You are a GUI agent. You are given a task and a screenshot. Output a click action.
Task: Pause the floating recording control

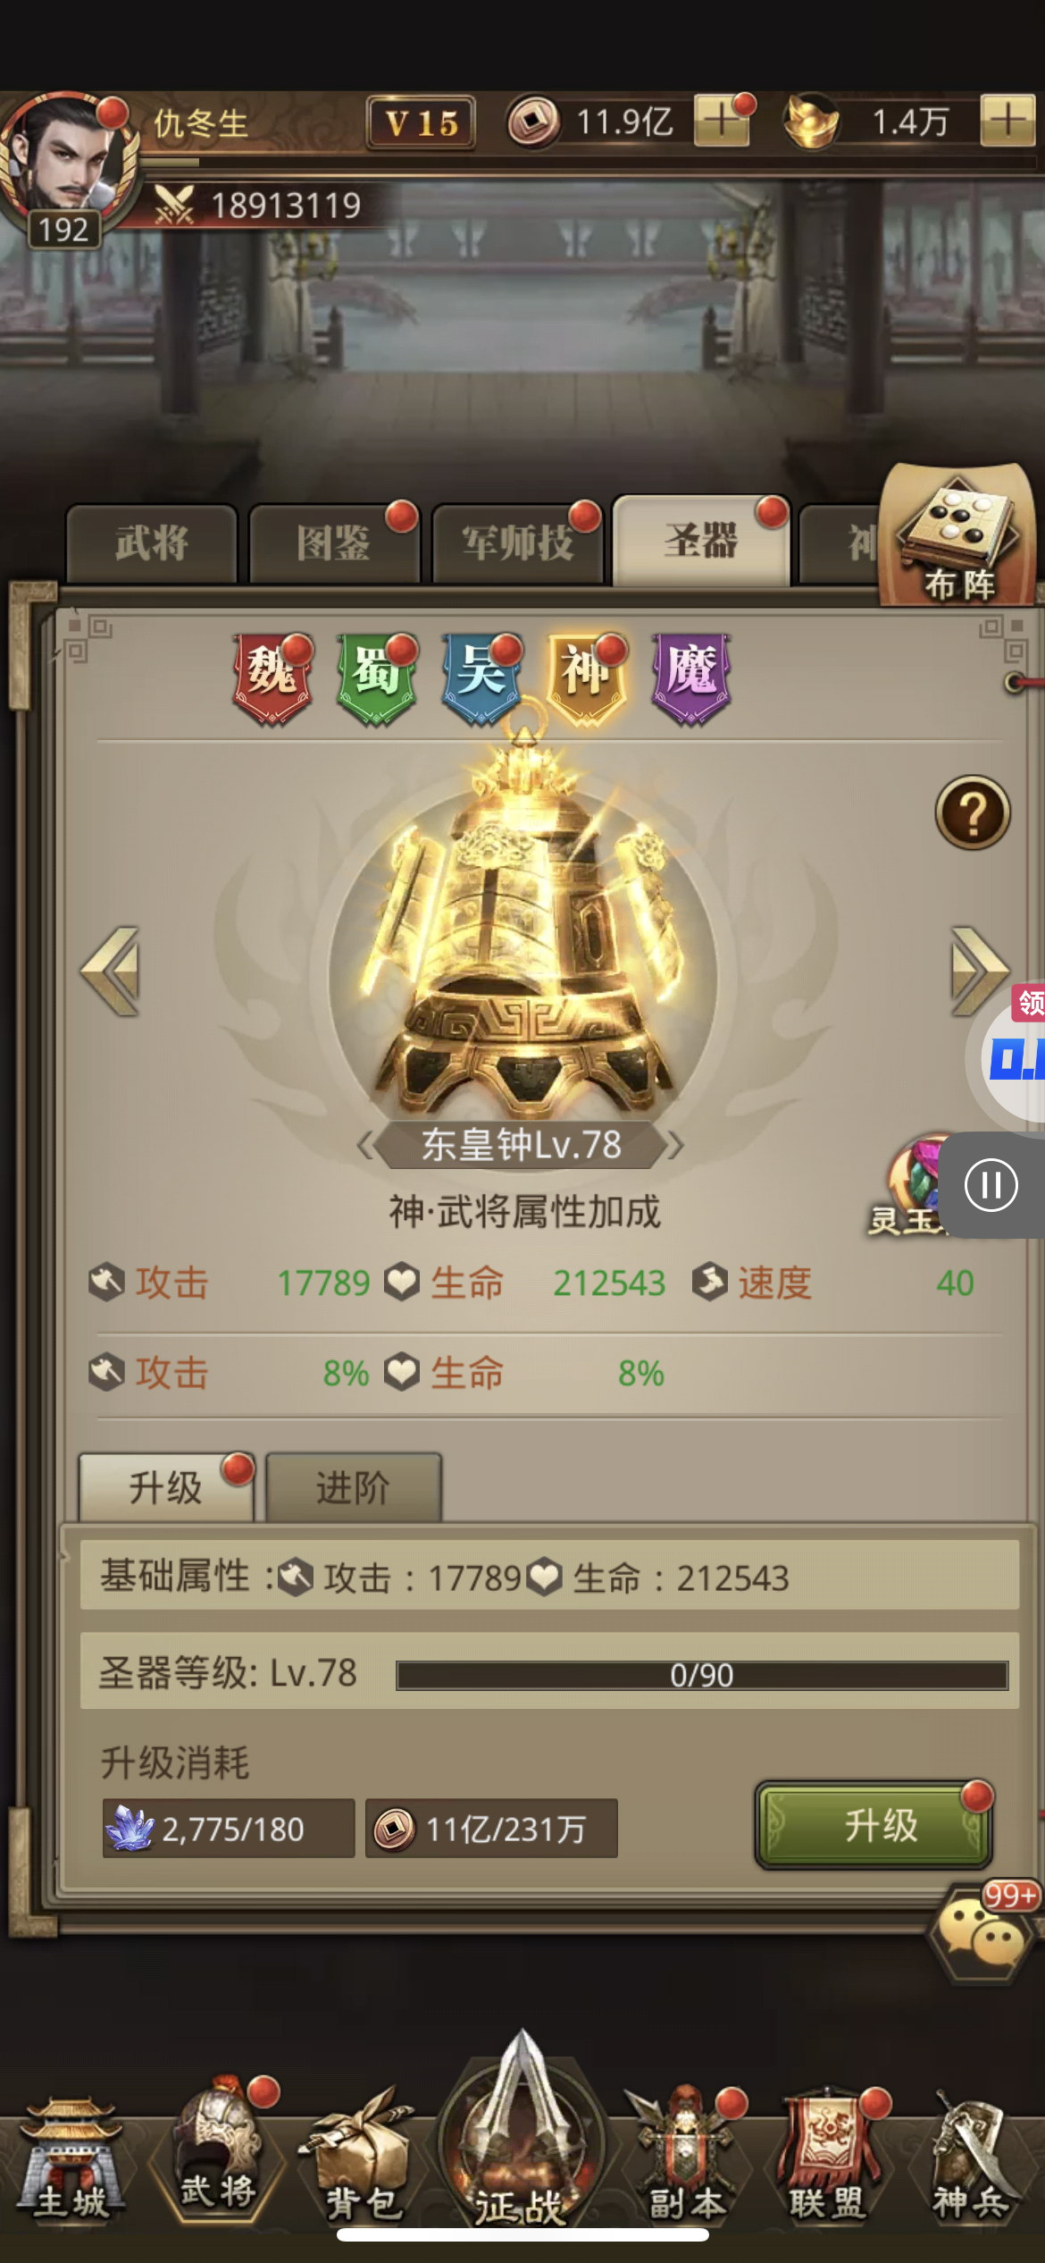991,1185
